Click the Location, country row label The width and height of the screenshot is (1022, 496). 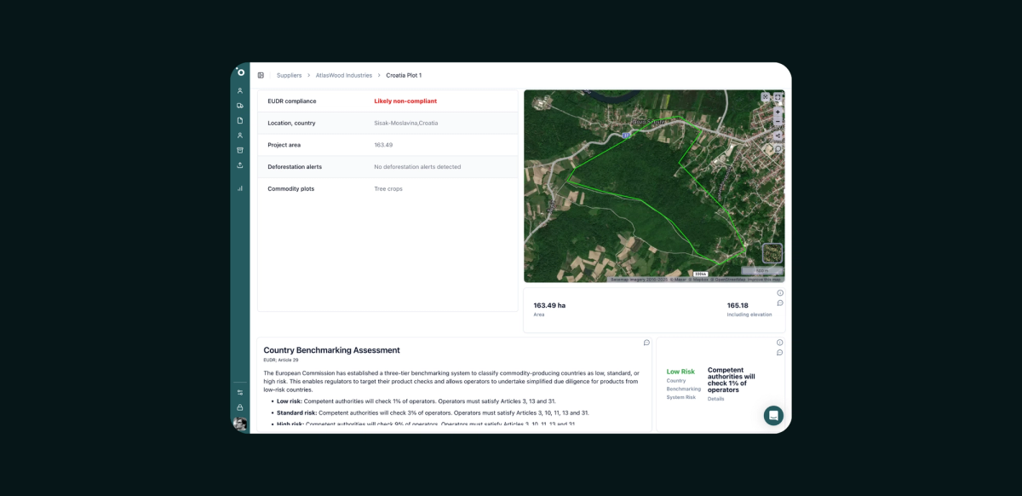(291, 123)
